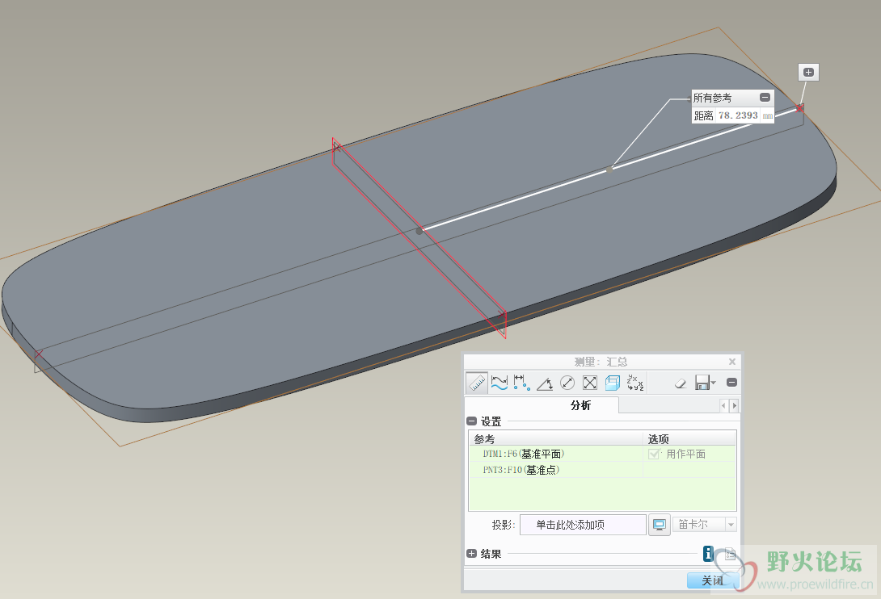Viewport: 881px width, 599px height.
Task: Select the Distance measure tool
Action: 522,383
